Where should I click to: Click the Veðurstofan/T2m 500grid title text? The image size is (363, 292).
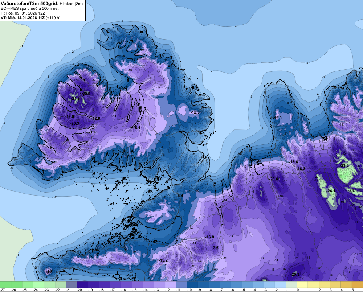(x=30, y=4)
